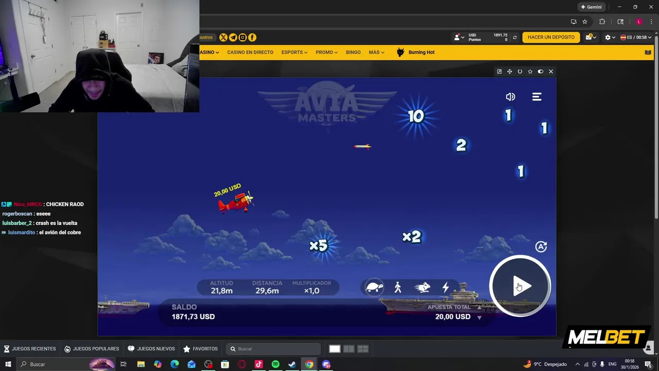Image resolution: width=659 pixels, height=371 pixels.
Task: Click Chrome install app icon
Action: [574, 22]
